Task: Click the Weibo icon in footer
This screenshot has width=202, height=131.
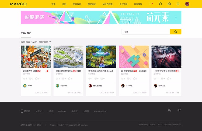Action: click(179, 110)
